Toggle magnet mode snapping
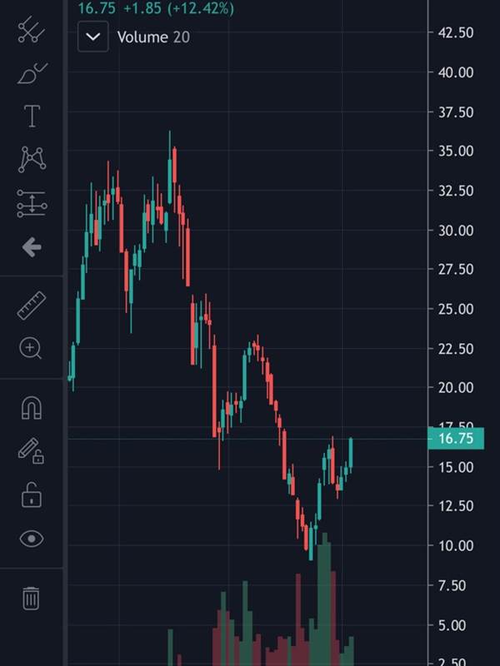This screenshot has width=500, height=666. tap(32, 408)
